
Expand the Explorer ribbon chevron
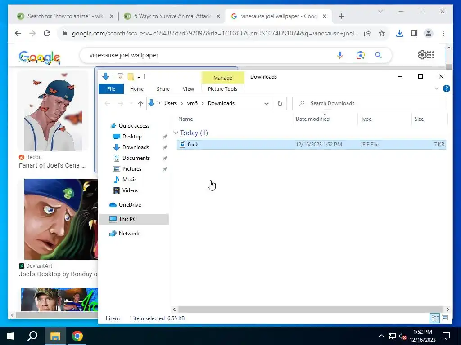(437, 88)
